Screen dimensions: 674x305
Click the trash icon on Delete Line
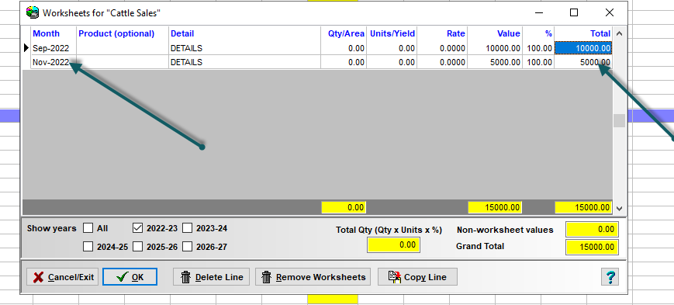[185, 277]
